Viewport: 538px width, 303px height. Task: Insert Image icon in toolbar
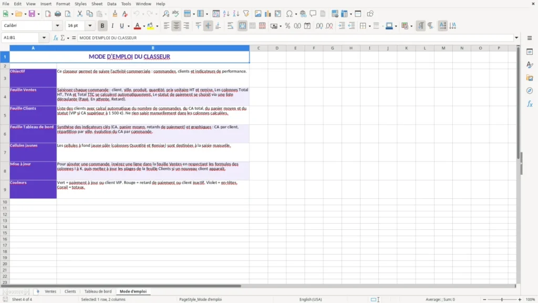258,14
